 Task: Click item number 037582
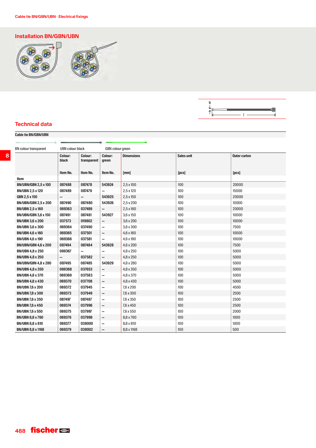87,257
